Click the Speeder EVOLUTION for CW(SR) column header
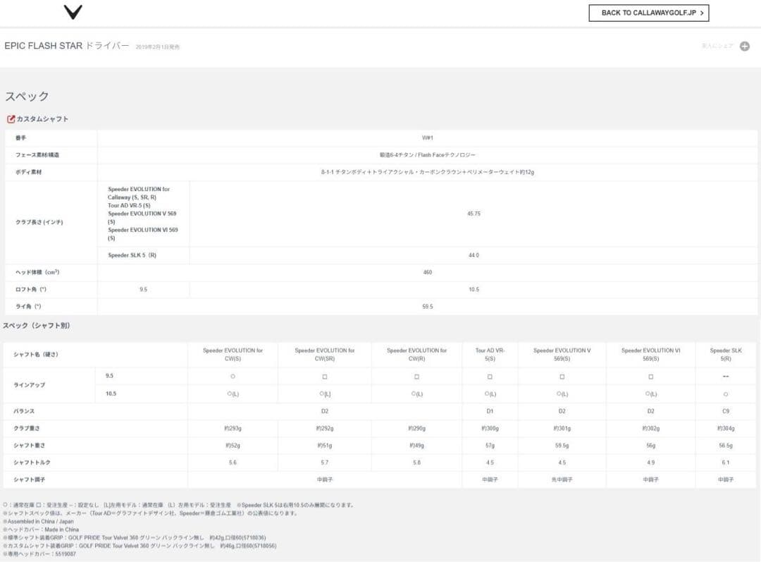 point(325,355)
